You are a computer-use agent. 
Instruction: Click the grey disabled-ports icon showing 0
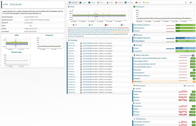(122, 25)
